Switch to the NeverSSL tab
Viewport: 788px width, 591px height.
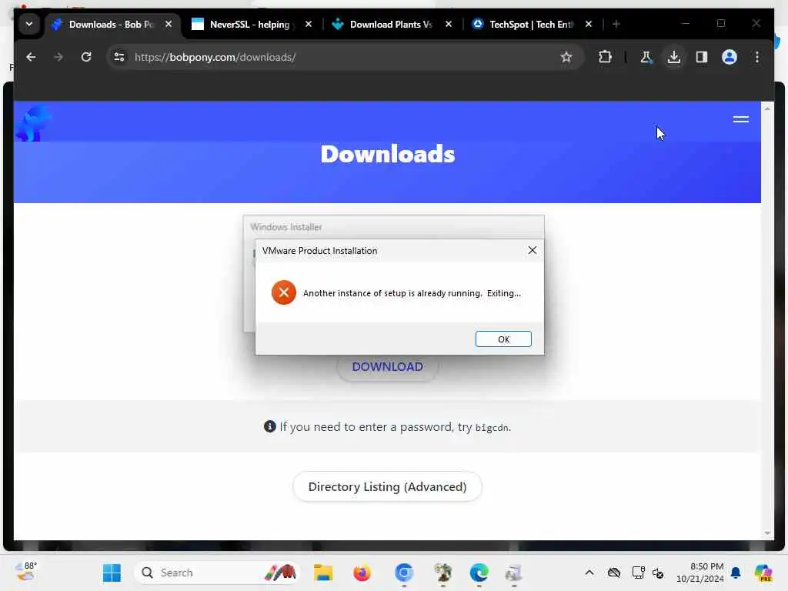pos(250,24)
